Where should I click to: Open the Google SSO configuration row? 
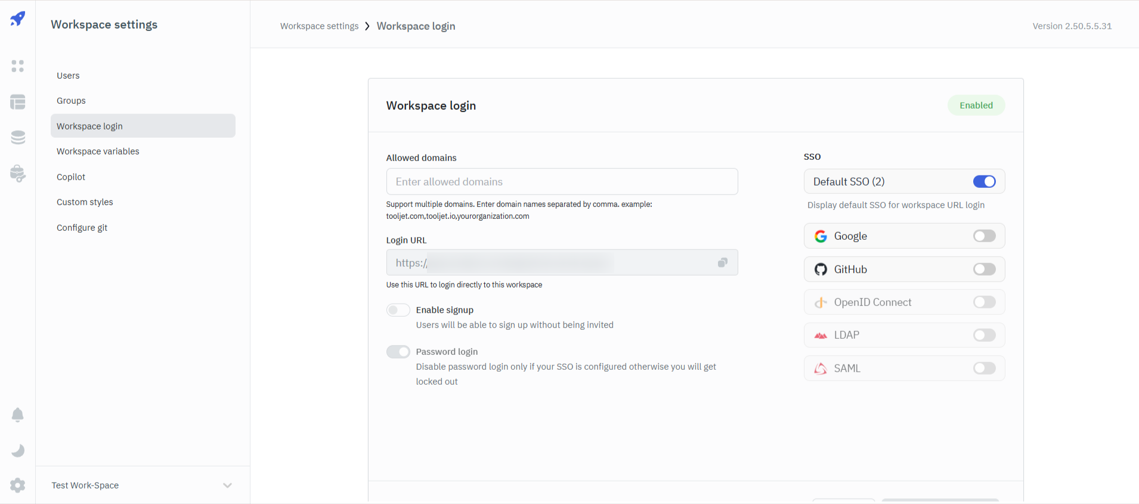pos(905,236)
